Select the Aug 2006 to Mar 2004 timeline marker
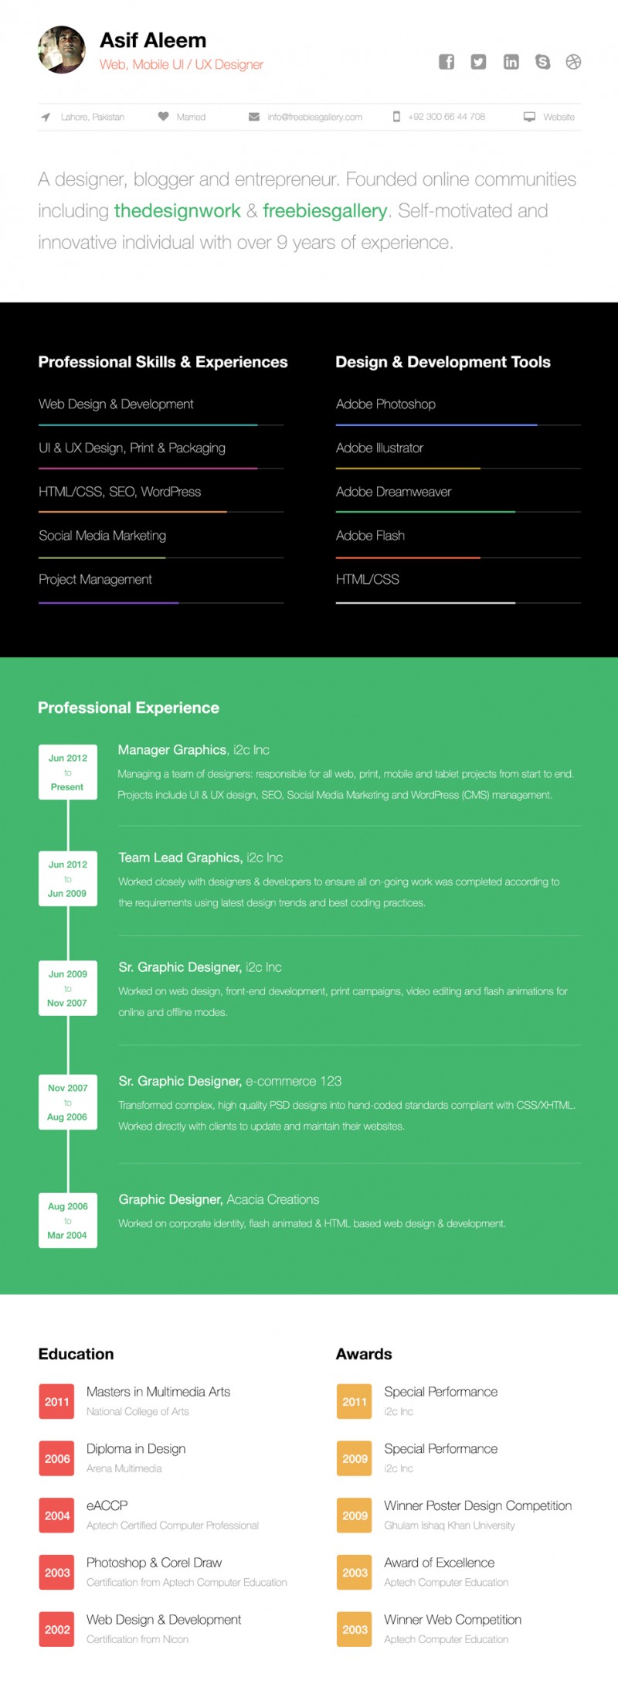The image size is (618, 1691). point(68,1220)
